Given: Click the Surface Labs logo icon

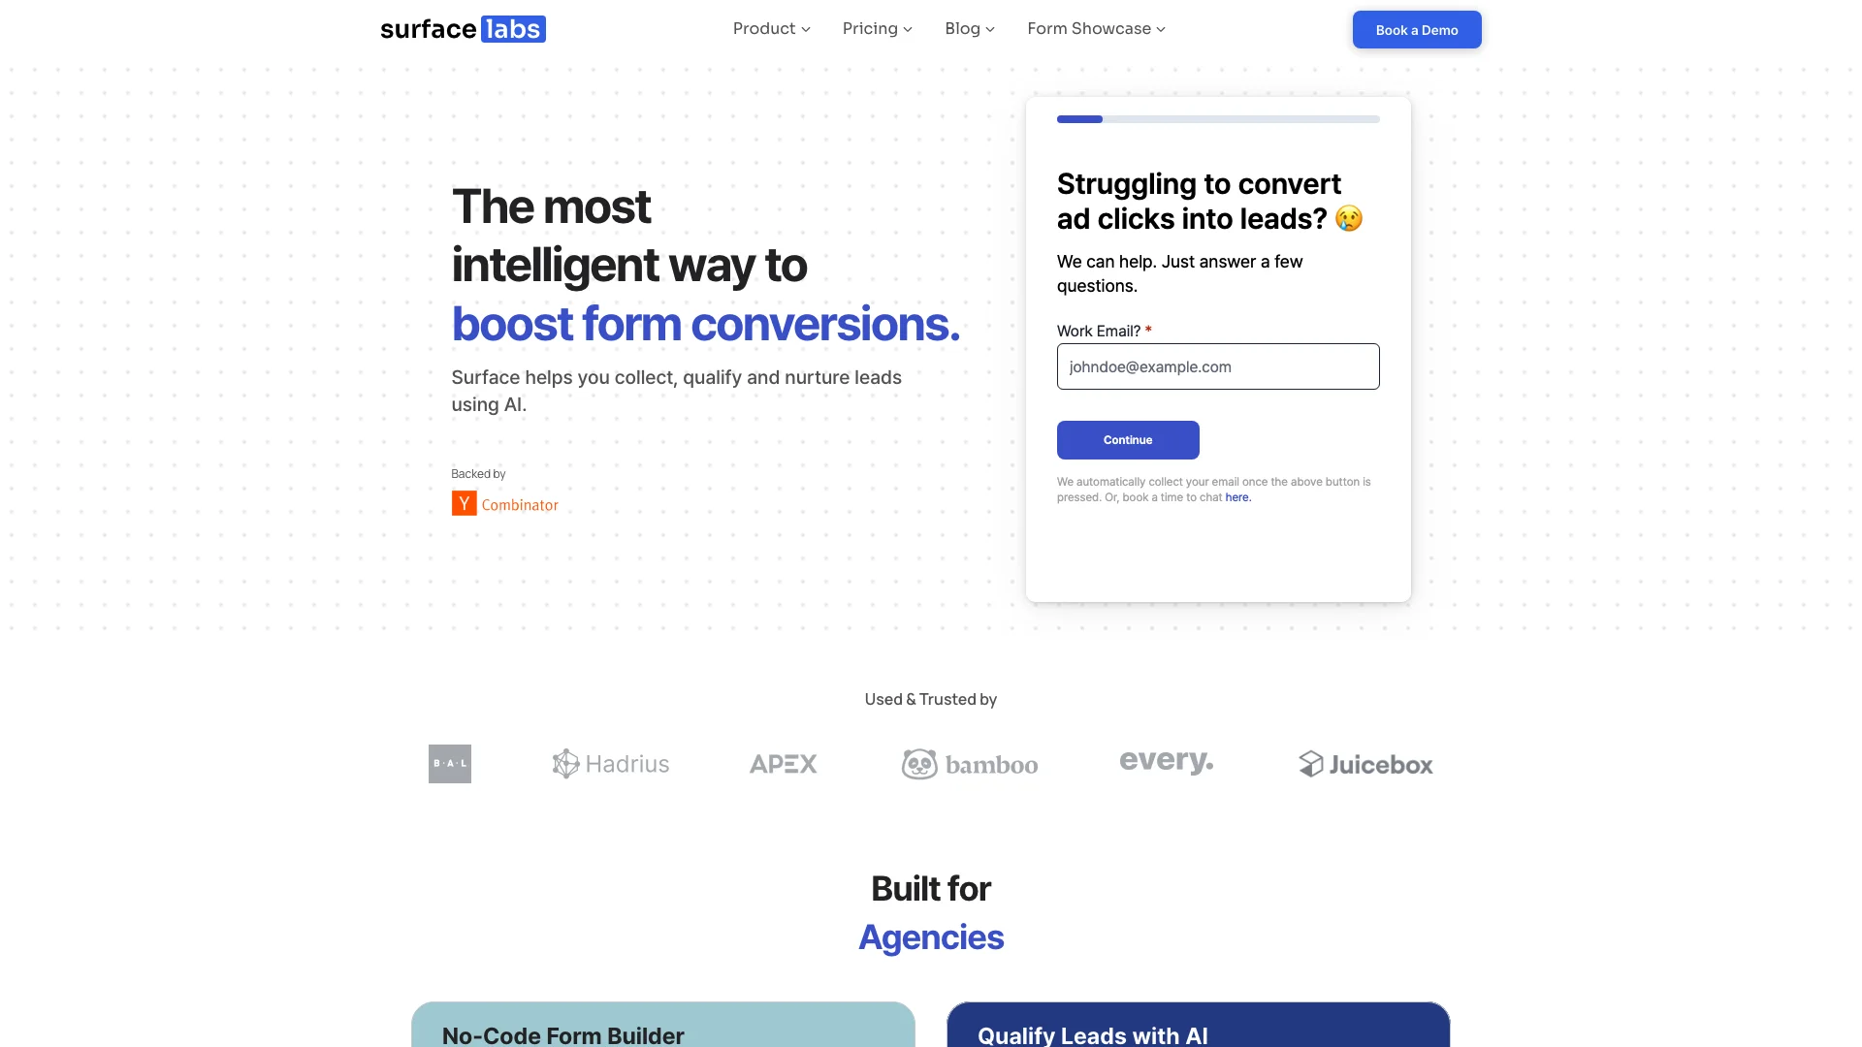Looking at the screenshot, I should pyautogui.click(x=462, y=28).
